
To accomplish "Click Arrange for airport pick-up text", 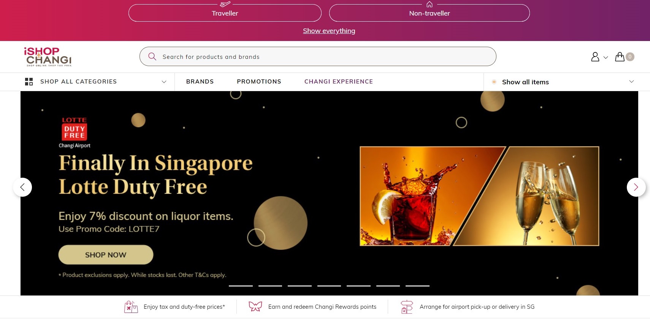I will click(477, 307).
